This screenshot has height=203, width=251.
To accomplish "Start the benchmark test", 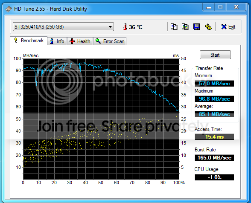I will point(215,55).
